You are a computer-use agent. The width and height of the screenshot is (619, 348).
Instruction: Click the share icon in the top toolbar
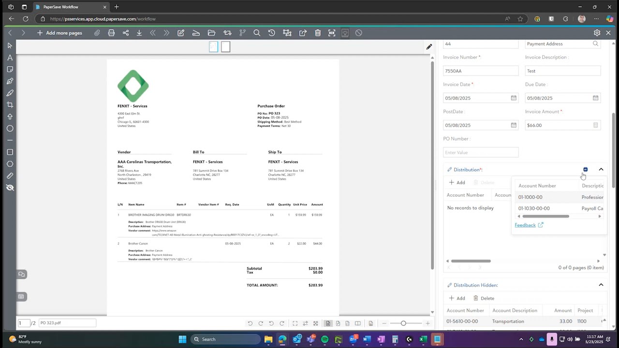[126, 33]
